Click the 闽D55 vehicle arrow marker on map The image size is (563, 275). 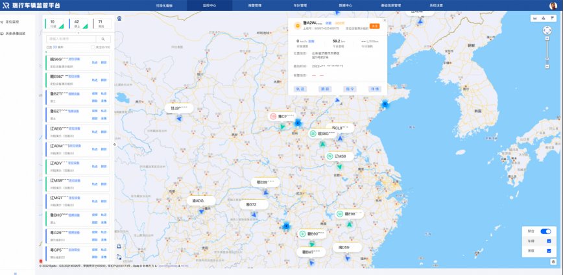pyautogui.click(x=347, y=257)
